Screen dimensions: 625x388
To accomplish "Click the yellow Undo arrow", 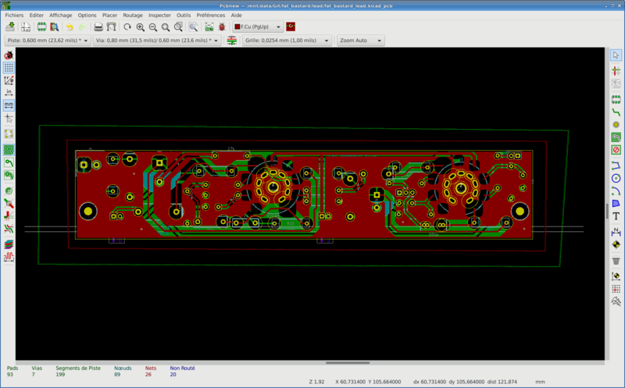I will 70,27.
